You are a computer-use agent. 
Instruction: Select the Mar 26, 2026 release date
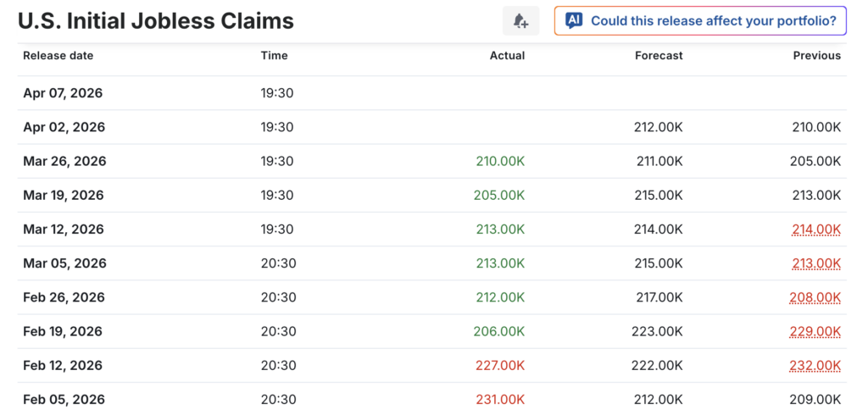[x=64, y=161]
